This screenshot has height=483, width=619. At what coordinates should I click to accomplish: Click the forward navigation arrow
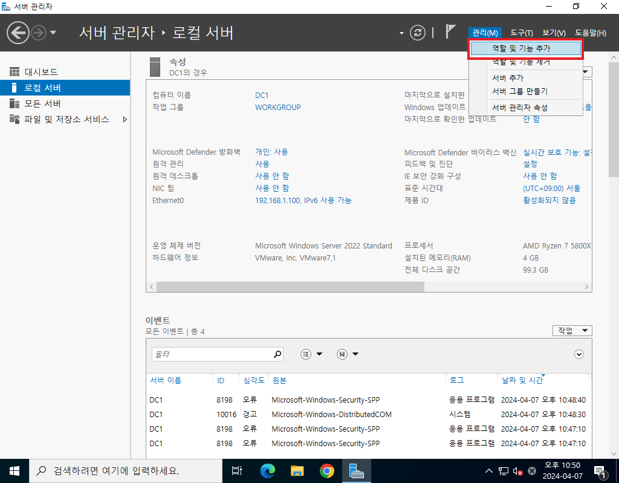pyautogui.click(x=39, y=33)
